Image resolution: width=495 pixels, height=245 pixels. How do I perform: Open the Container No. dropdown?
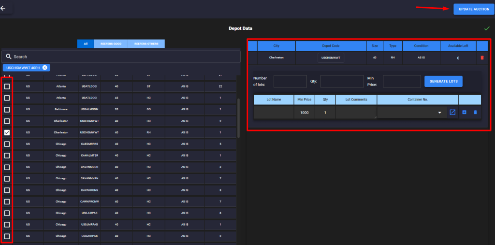(x=439, y=113)
